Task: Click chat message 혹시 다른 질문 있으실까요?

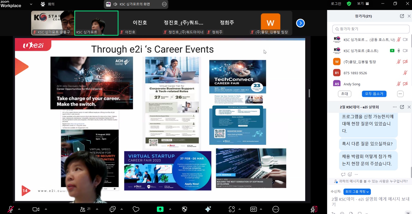Action: pos(367,144)
